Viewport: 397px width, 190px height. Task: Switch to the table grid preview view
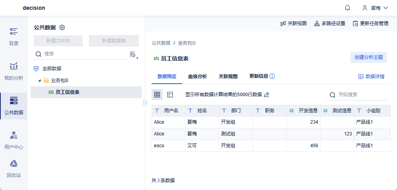[x=157, y=95]
